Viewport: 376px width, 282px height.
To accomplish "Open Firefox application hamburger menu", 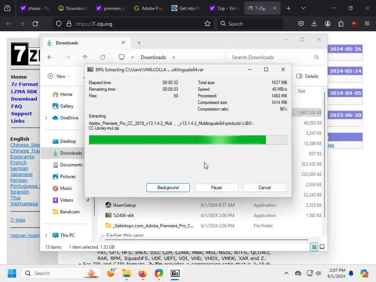I will tap(367, 23).
